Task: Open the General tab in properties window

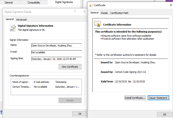Action: point(9,2)
